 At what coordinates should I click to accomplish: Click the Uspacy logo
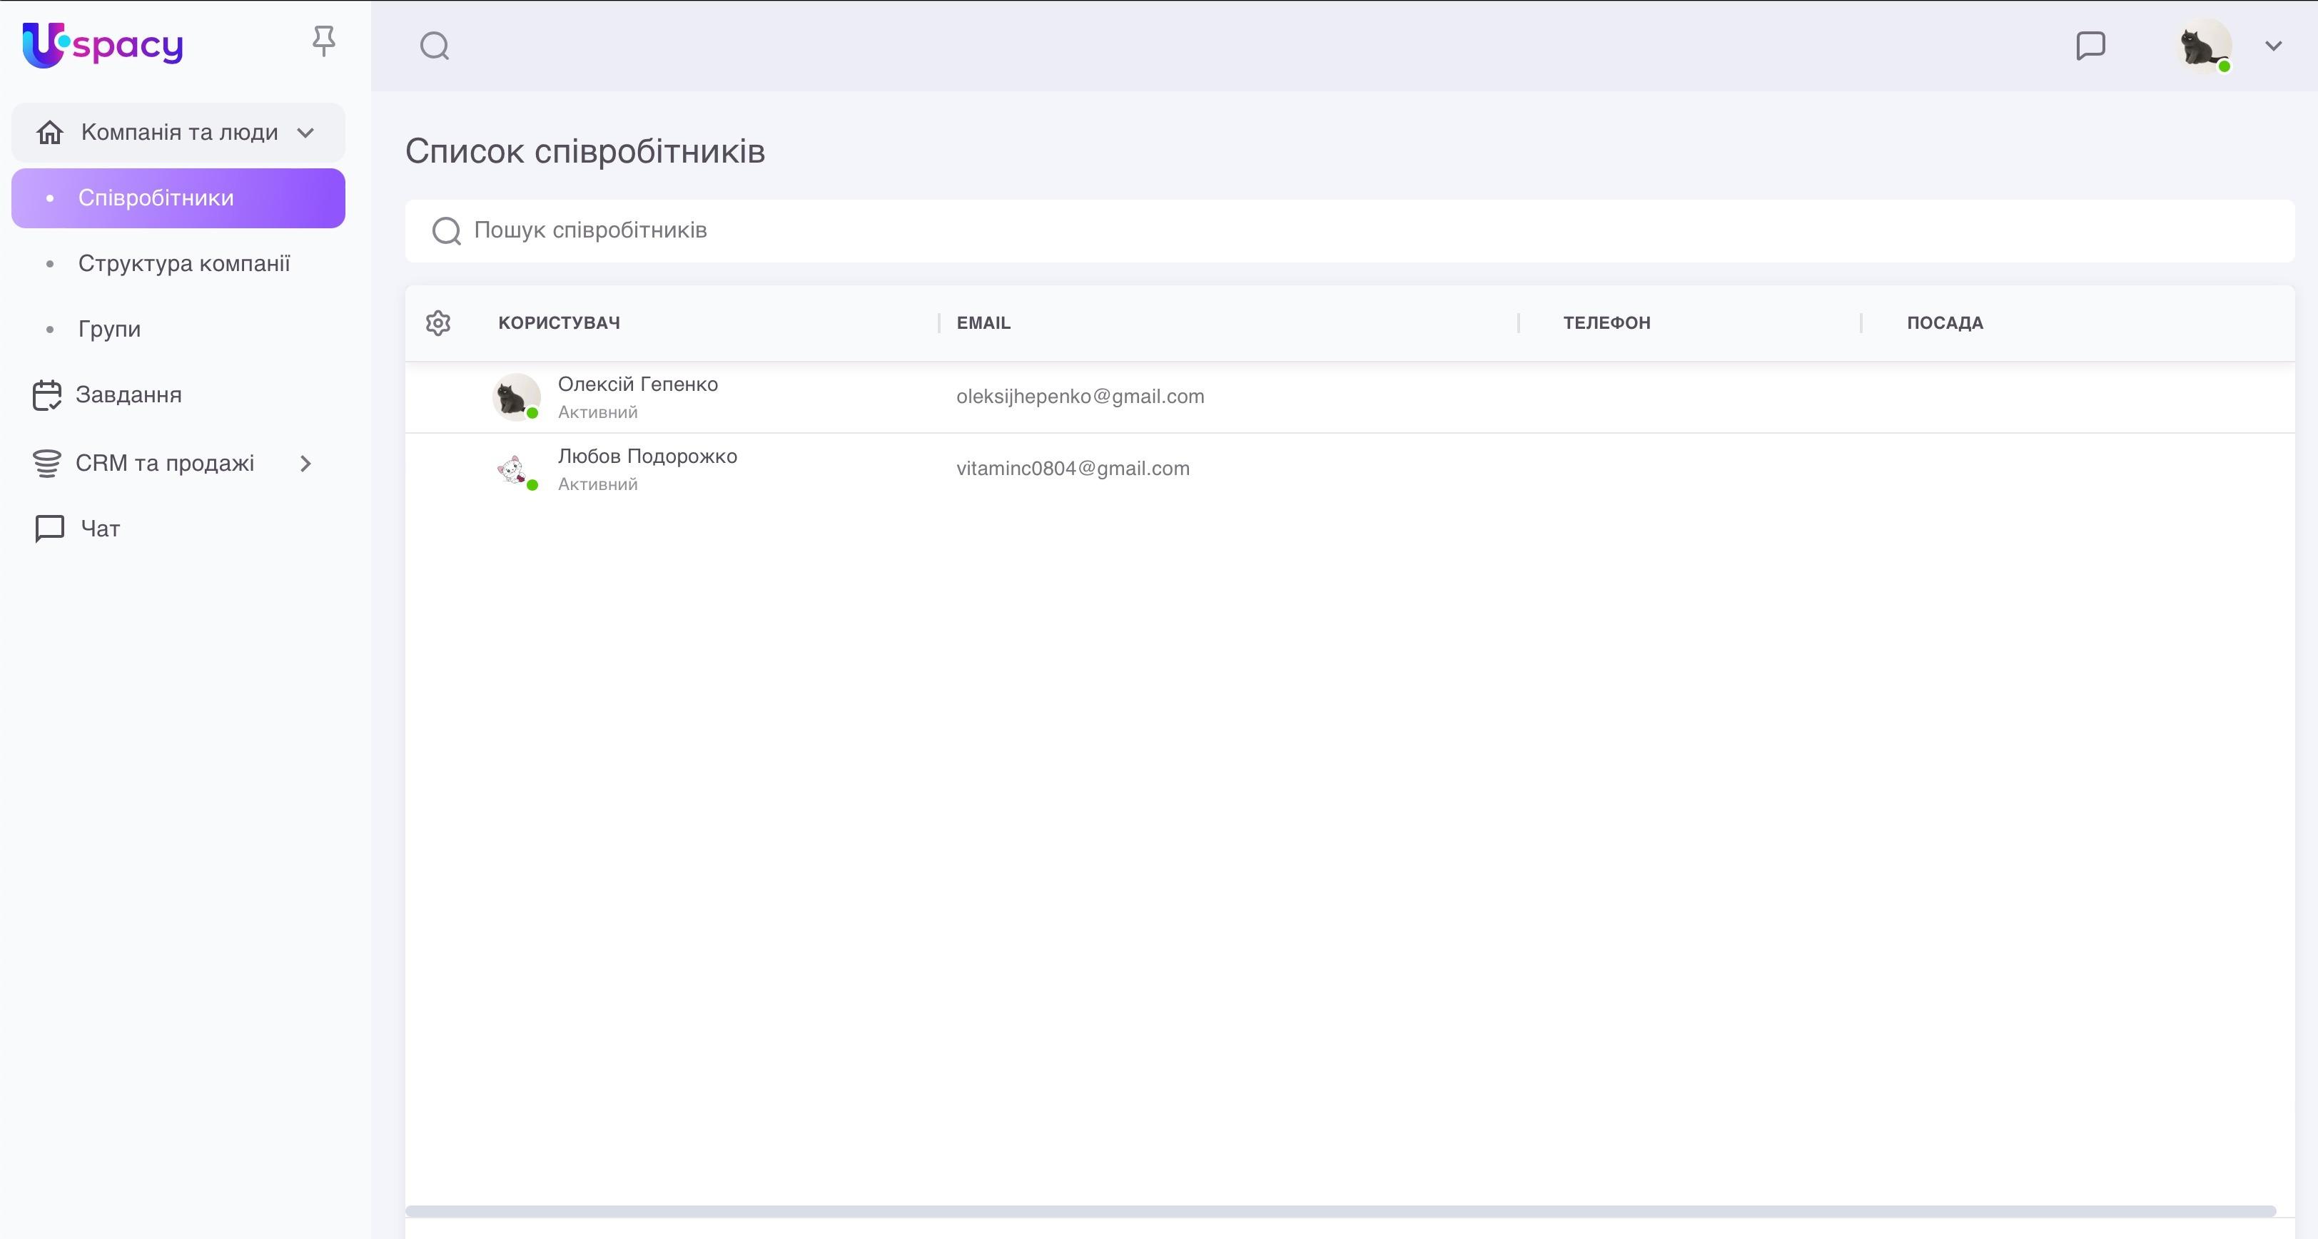point(103,44)
